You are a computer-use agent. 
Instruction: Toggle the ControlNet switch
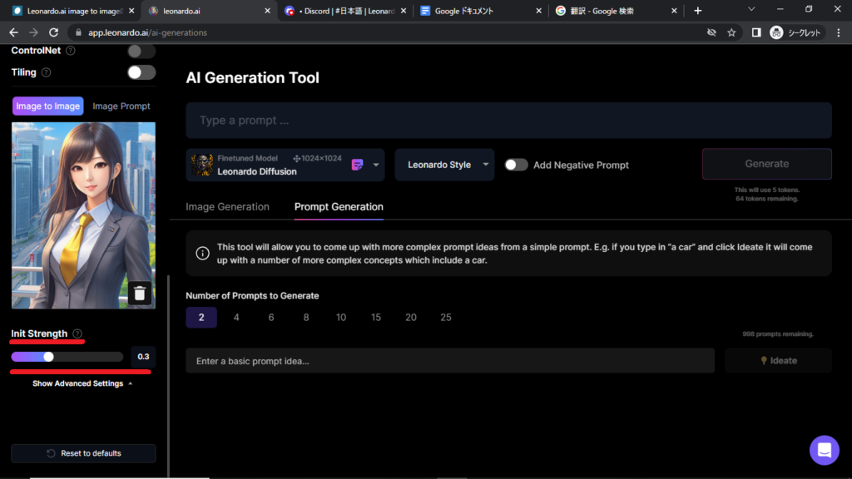tap(141, 51)
